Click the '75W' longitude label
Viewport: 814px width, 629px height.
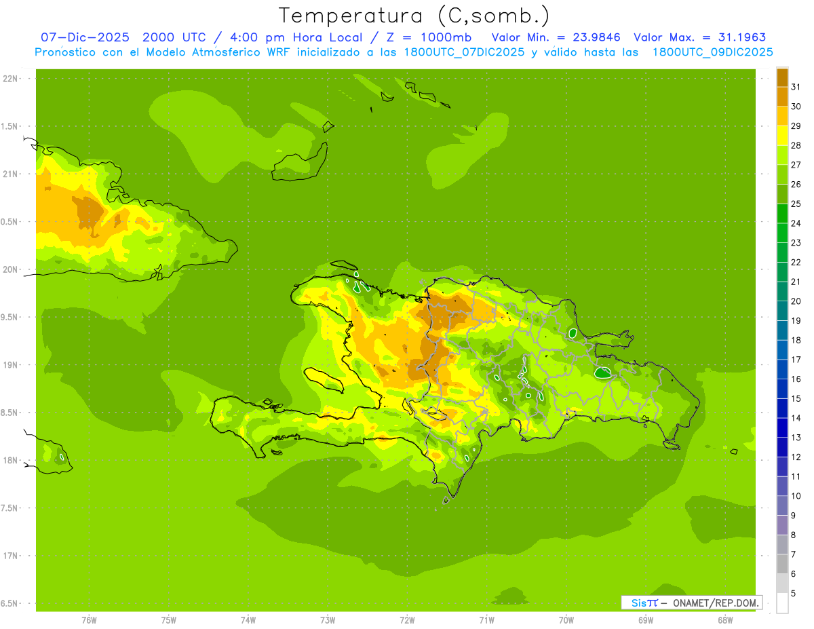168,620
